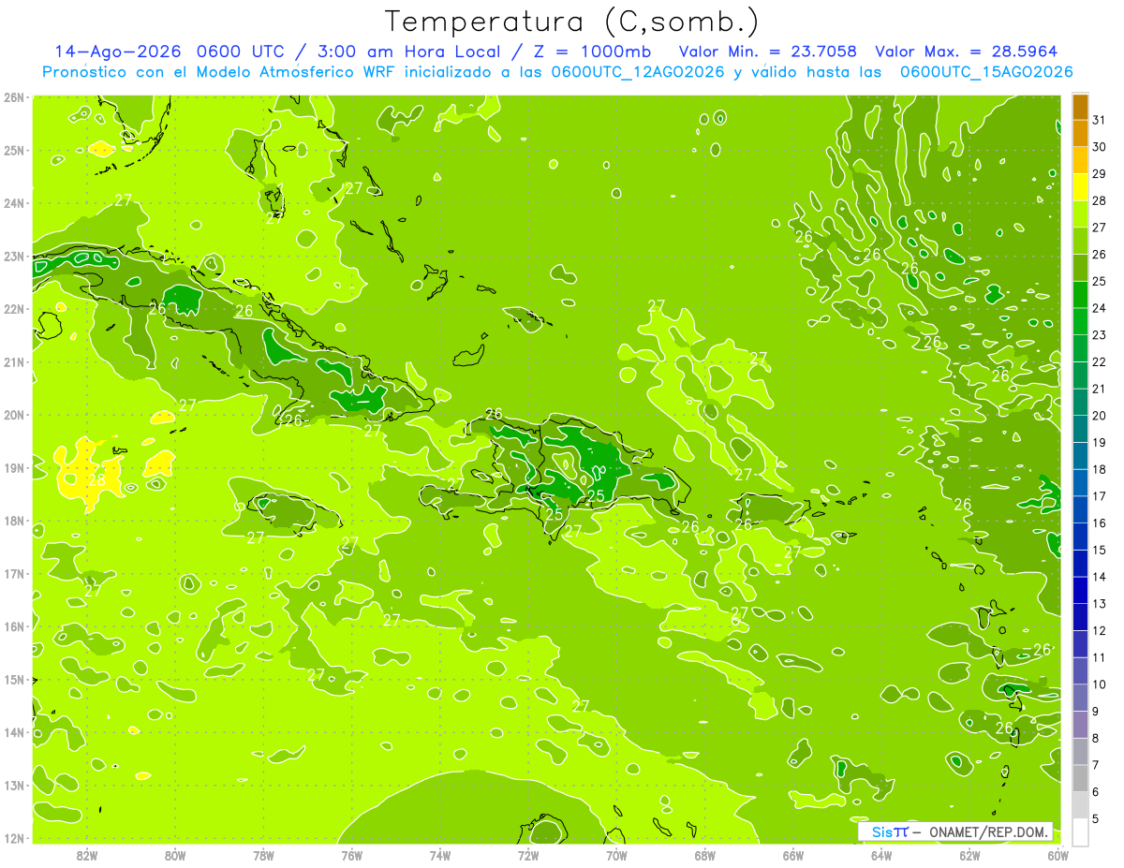The width and height of the screenshot is (1124, 868).
Task: Select the 0600UTC_15AGO2026 valid-until time
Action: pyautogui.click(x=986, y=72)
